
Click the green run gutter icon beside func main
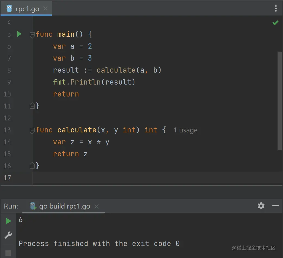point(19,34)
